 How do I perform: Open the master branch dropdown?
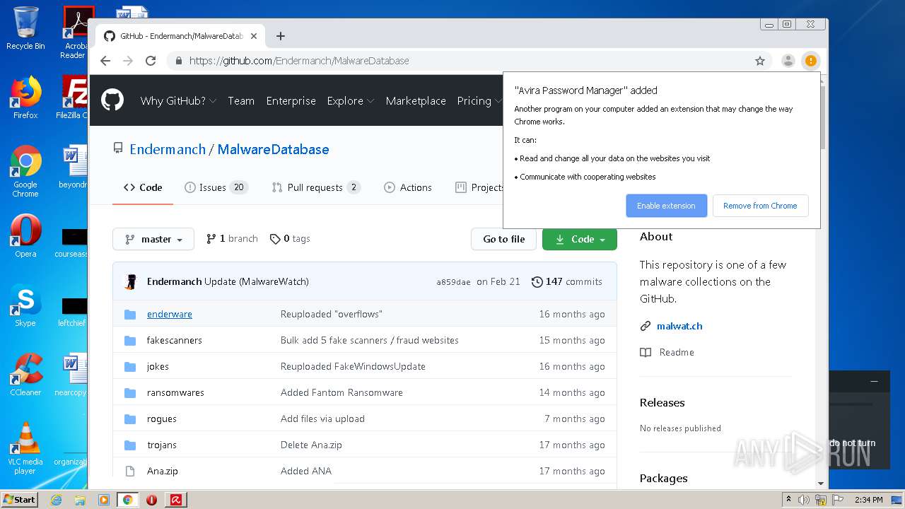pyautogui.click(x=153, y=239)
